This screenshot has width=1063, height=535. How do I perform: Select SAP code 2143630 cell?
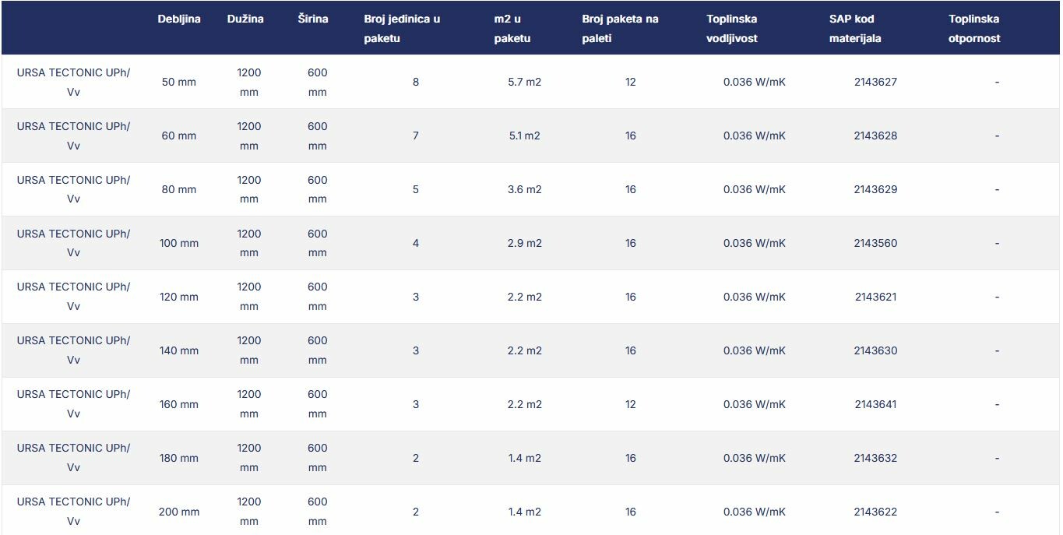click(x=875, y=350)
